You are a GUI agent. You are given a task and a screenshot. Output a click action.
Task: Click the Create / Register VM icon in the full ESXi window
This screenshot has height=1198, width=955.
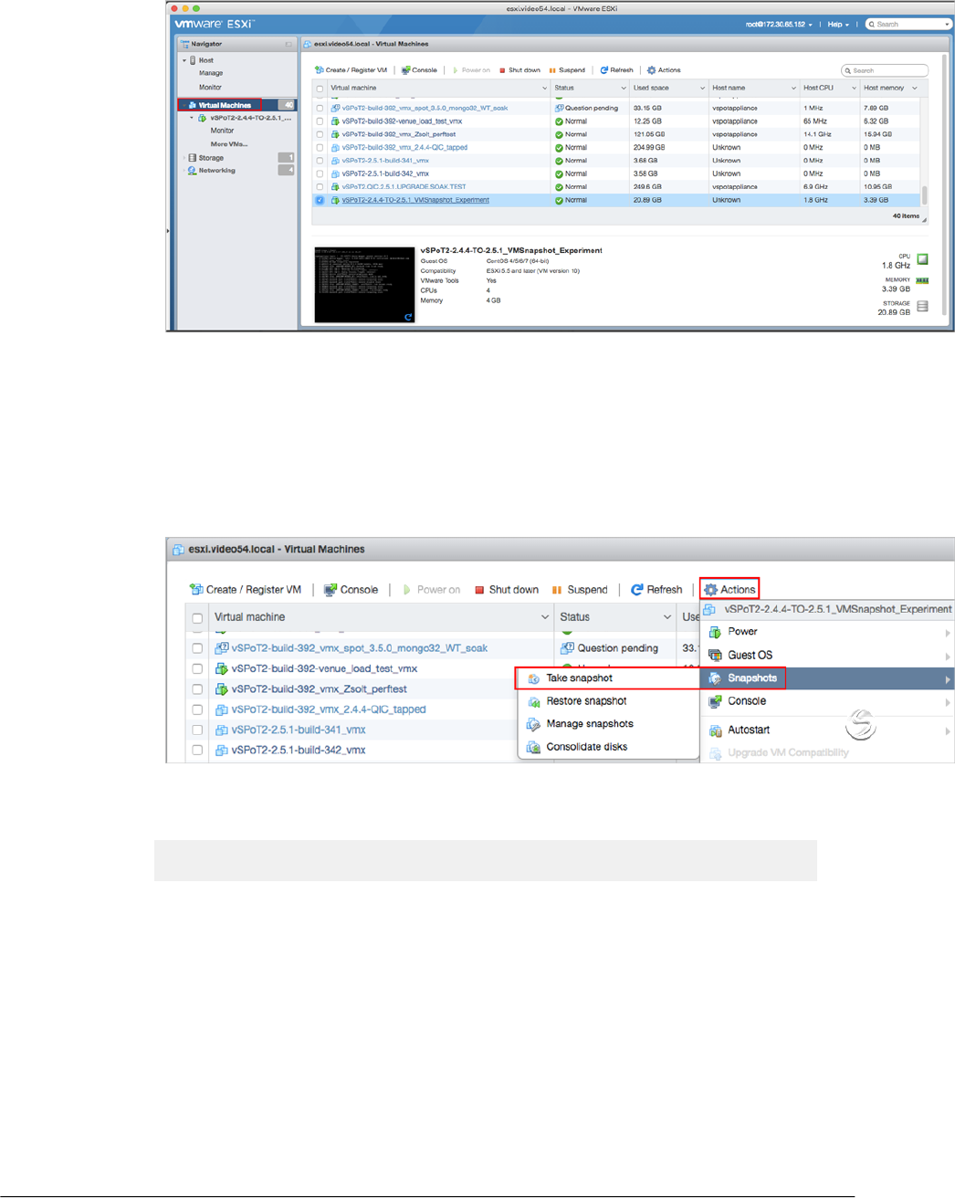click(319, 70)
